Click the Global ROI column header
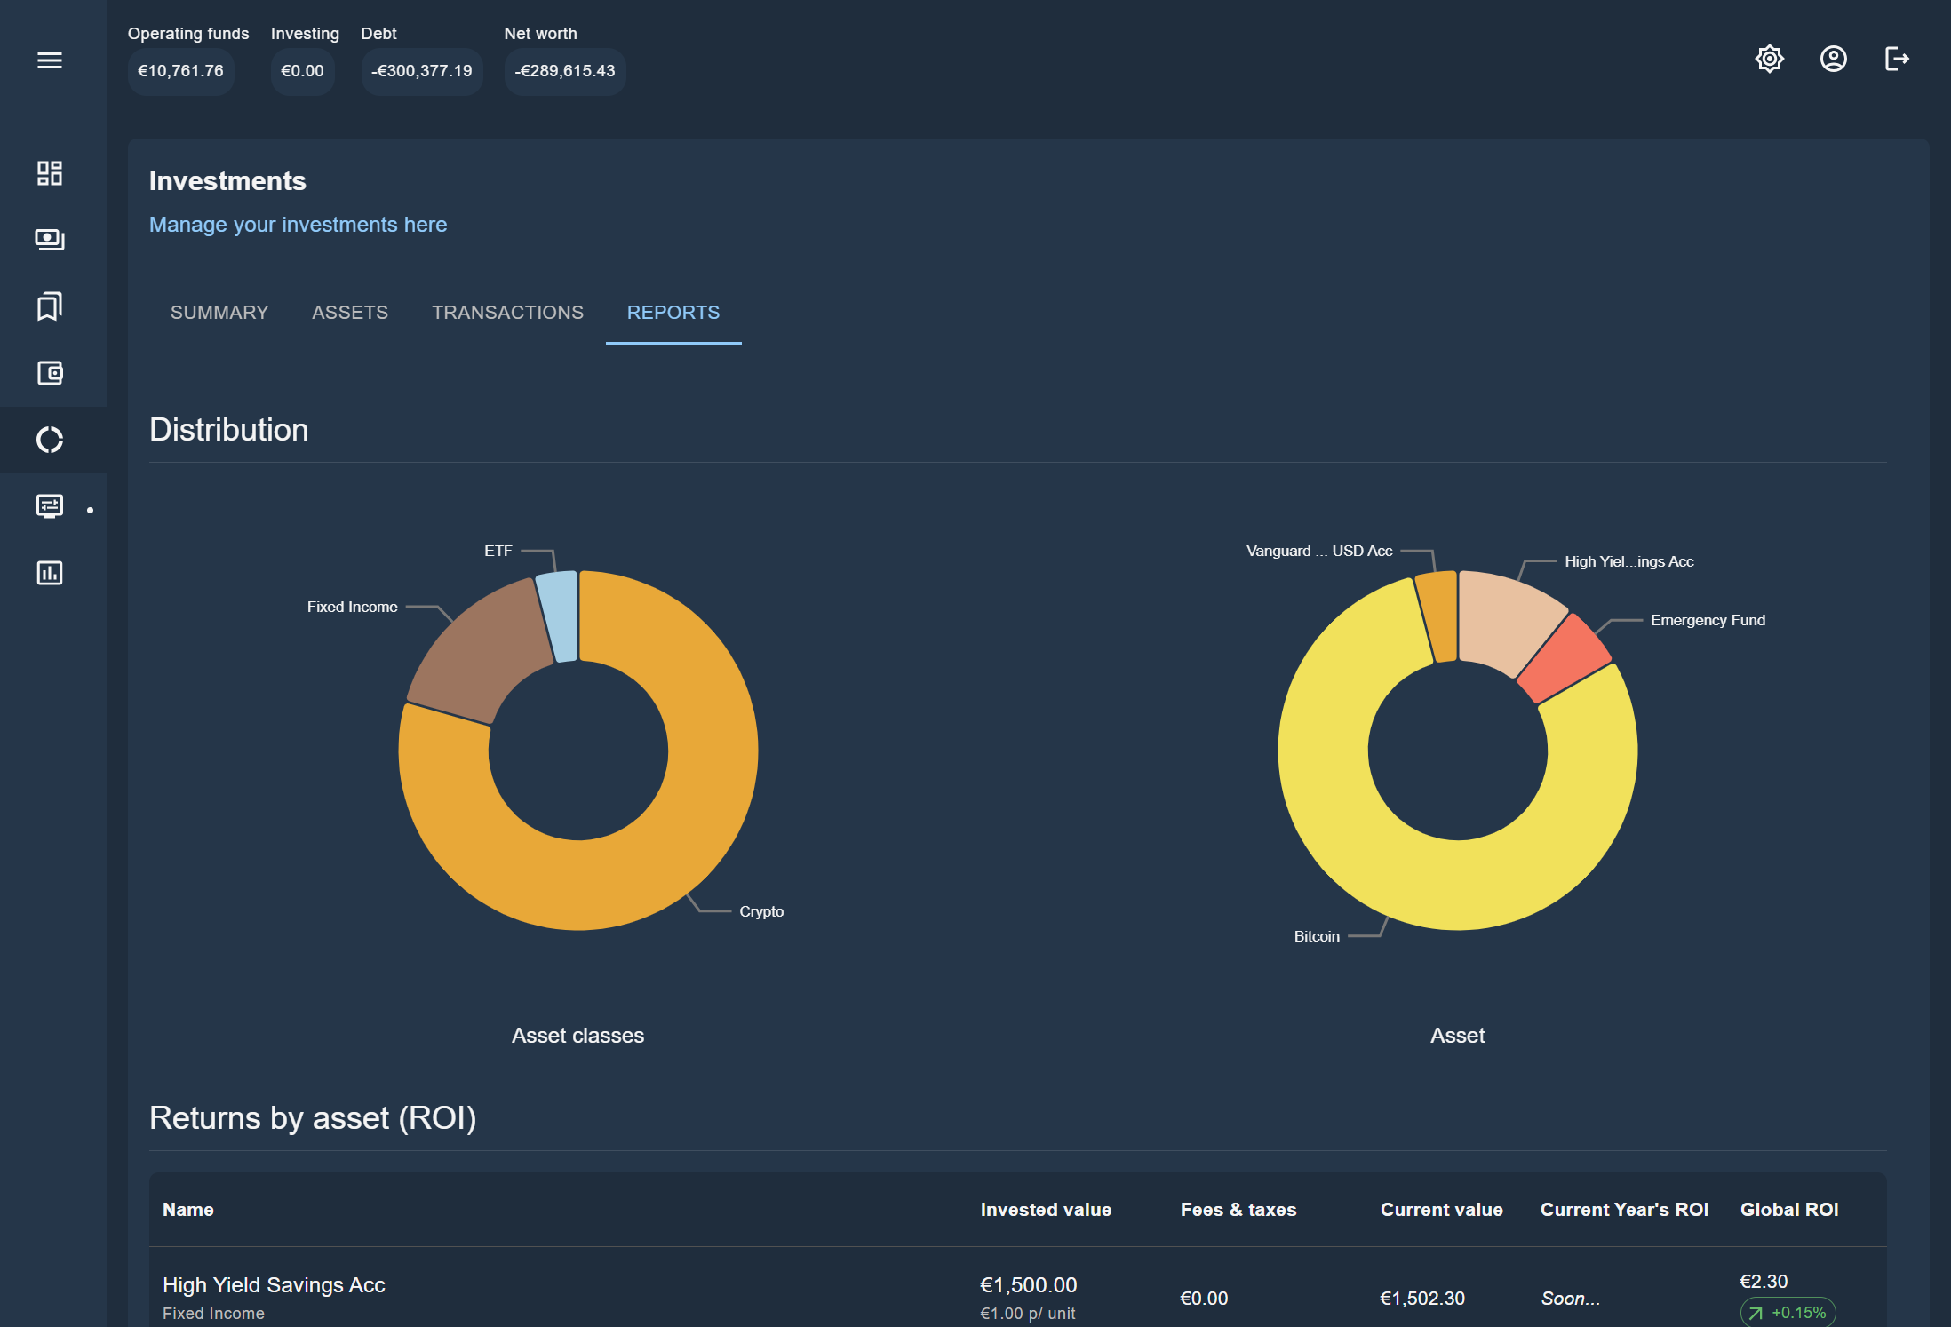Viewport: 1951px width, 1327px height. tap(1789, 1210)
